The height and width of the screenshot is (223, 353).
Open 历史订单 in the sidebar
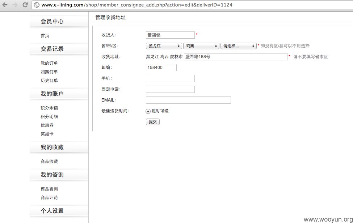(49, 81)
